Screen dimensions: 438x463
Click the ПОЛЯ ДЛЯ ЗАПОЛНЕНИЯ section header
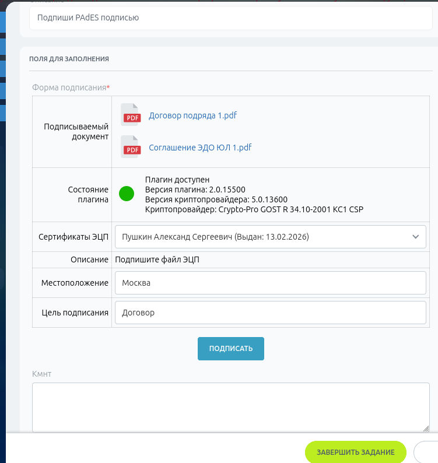pyautogui.click(x=69, y=59)
